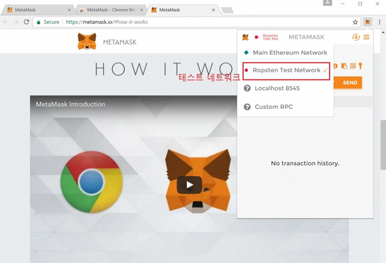
Task: Switch to MetaMask - Chrome Web Store tab
Action: (x=111, y=10)
